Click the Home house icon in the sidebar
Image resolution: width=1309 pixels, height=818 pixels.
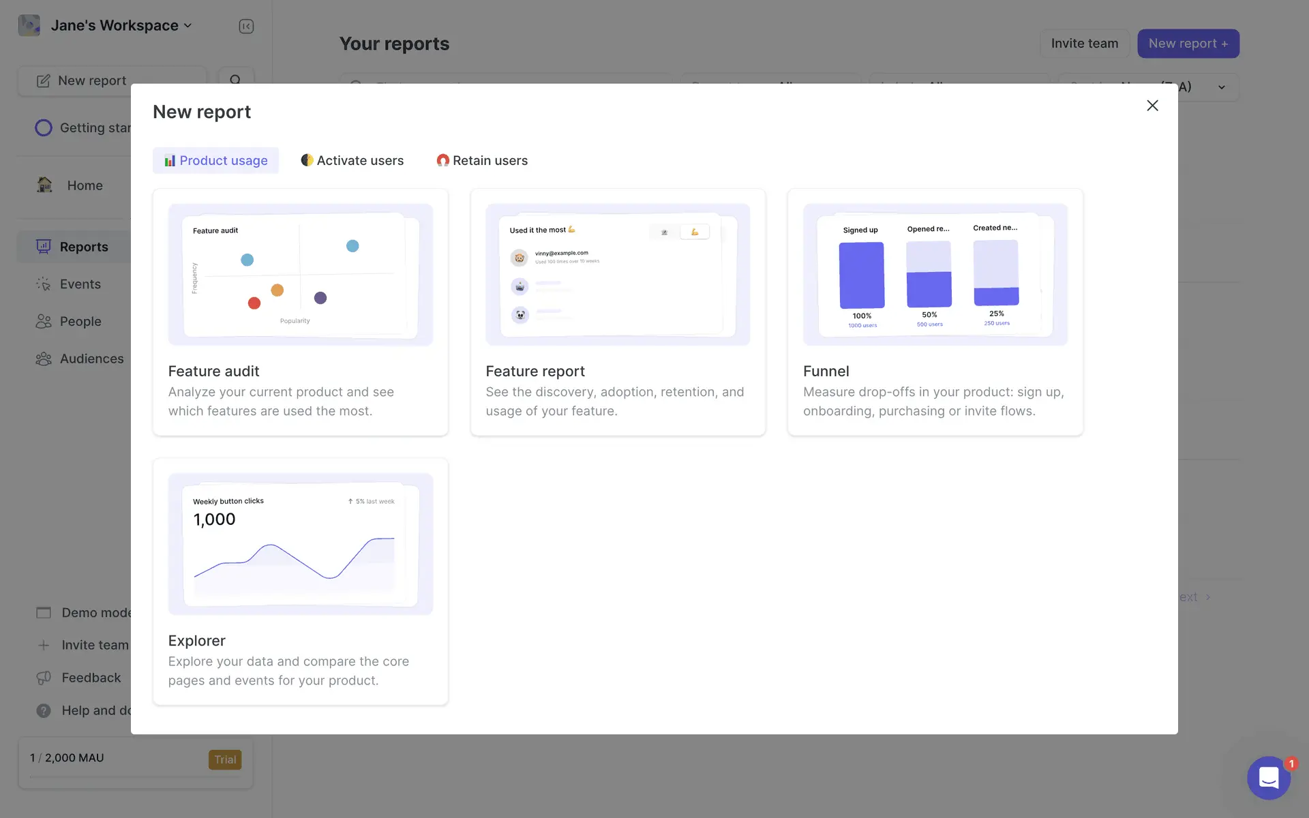pyautogui.click(x=45, y=185)
